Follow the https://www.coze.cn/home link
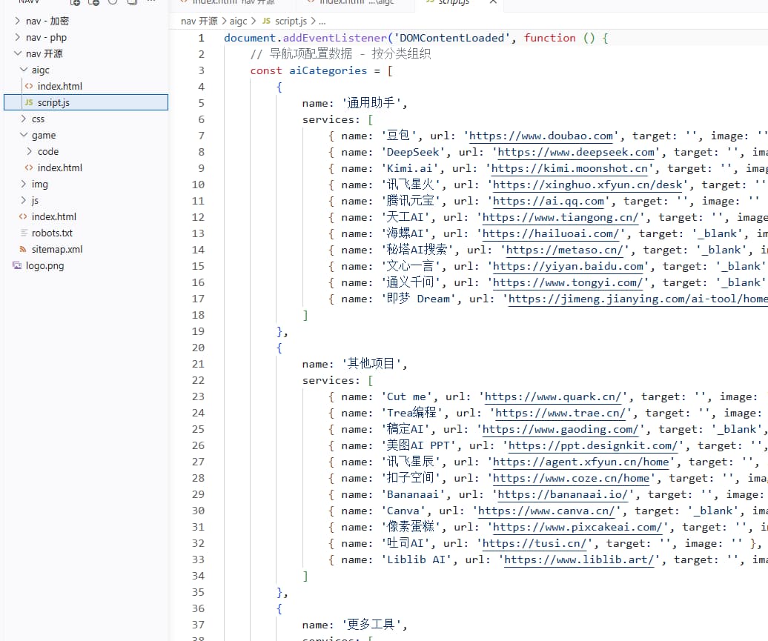The height and width of the screenshot is (641, 768). [571, 478]
